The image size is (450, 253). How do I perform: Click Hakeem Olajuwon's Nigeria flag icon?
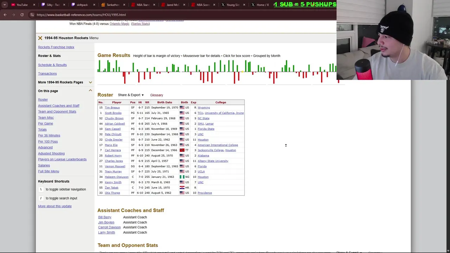pos(182,177)
